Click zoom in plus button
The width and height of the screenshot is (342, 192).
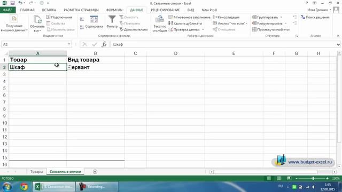327,179
